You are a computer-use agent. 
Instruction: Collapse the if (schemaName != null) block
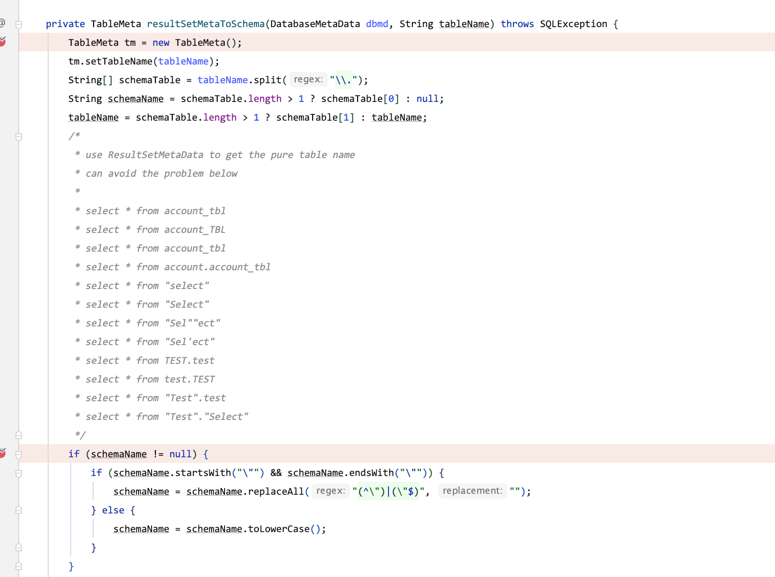19,454
